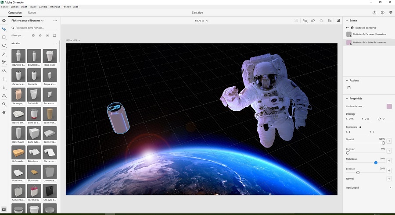Image resolution: width=395 pixels, height=215 pixels.
Task: Open the Couleur de base color swatch
Action: [389, 106]
